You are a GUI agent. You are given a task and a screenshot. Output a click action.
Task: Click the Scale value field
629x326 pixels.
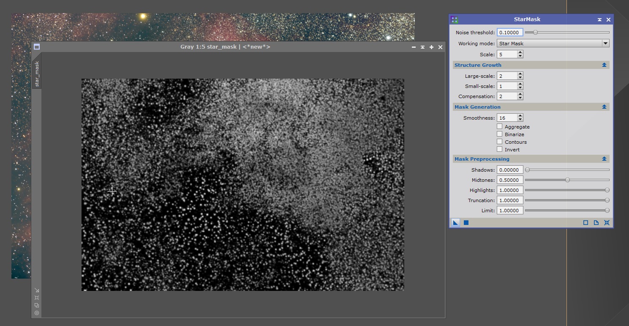point(507,55)
